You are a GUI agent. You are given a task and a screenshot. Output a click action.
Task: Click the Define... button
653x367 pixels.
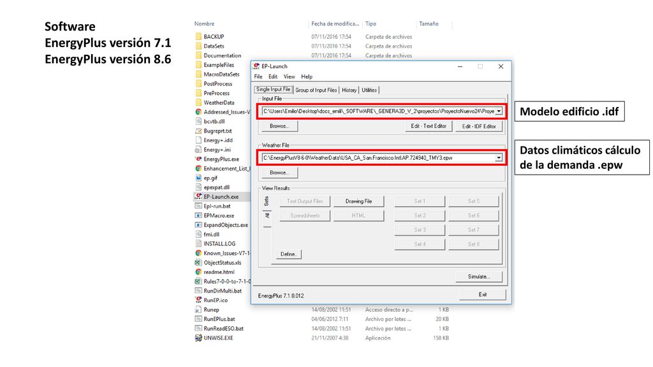coord(288,254)
